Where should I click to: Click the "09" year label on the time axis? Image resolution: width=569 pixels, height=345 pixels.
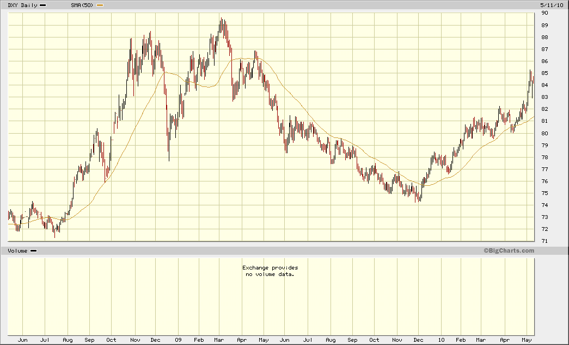(178, 340)
